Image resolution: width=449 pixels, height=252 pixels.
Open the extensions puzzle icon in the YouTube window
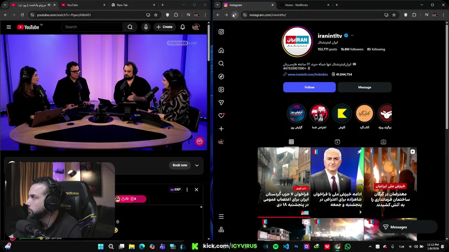coord(176,15)
